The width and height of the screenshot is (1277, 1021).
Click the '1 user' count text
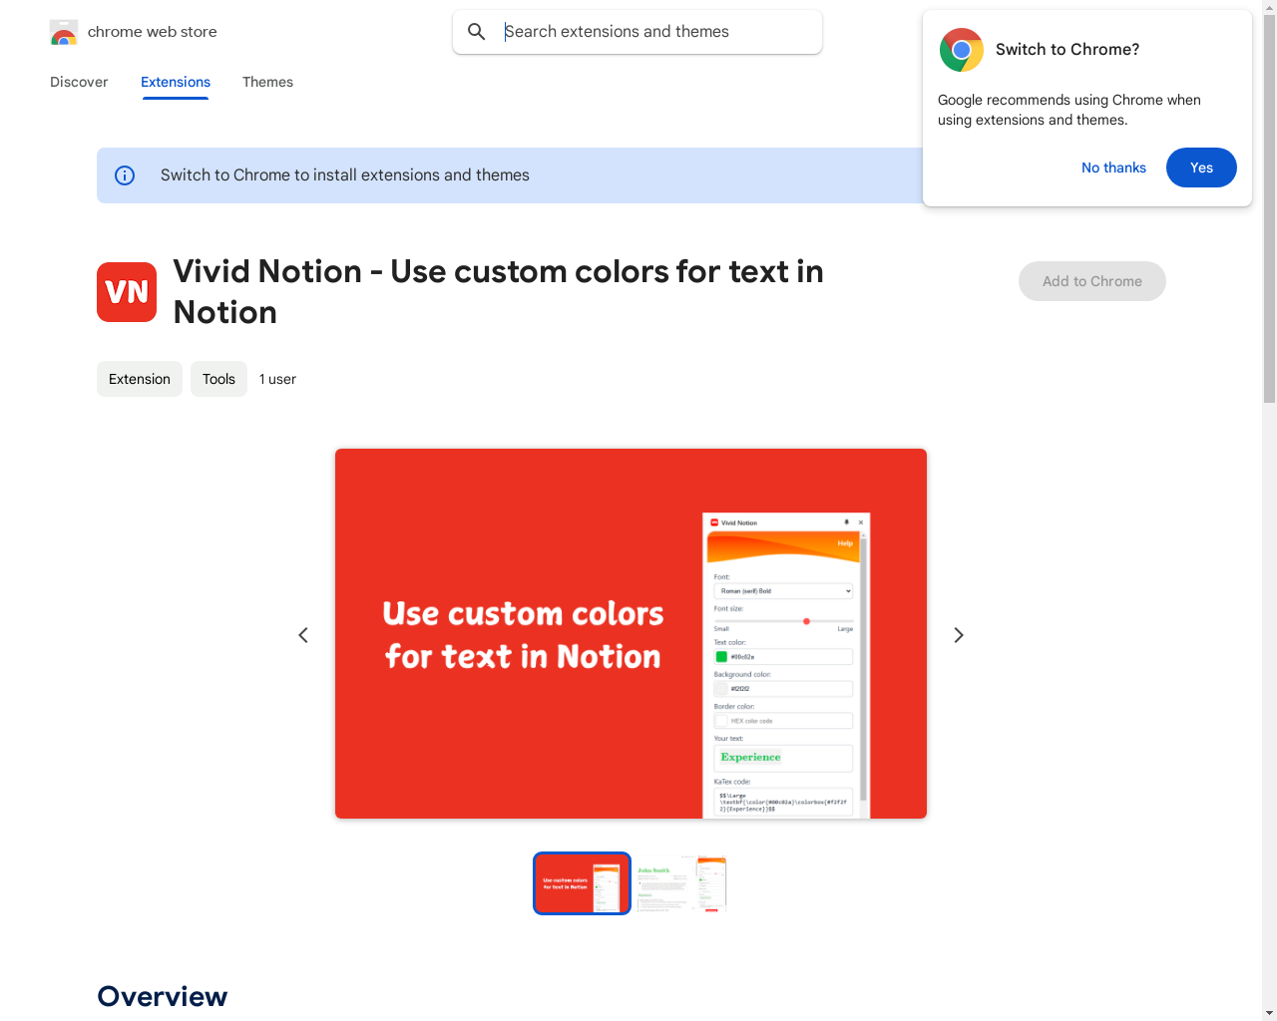tap(277, 379)
